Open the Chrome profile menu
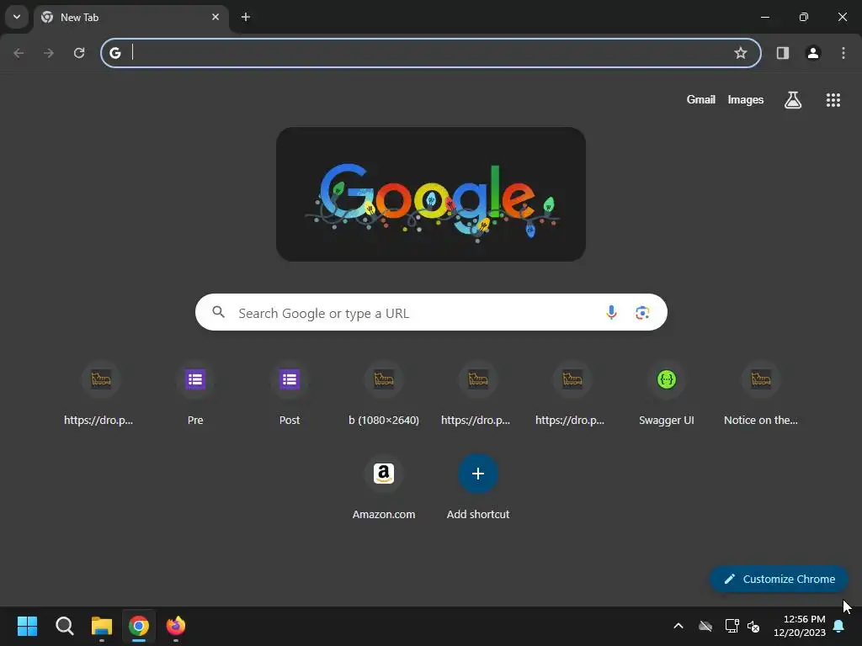Screen dimensions: 862x646 [813, 53]
